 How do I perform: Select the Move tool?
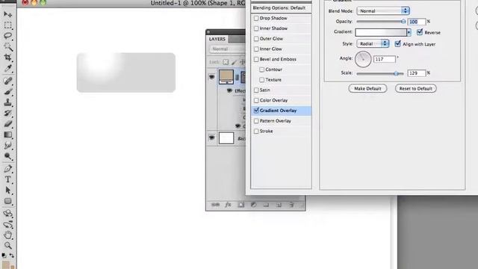point(8,14)
